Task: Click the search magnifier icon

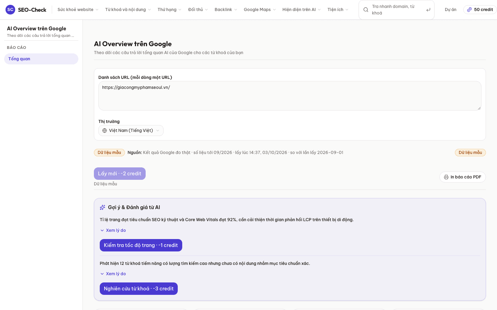Action: (366, 10)
